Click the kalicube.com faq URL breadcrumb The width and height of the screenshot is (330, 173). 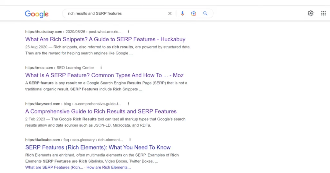pyautogui.click(x=74, y=140)
